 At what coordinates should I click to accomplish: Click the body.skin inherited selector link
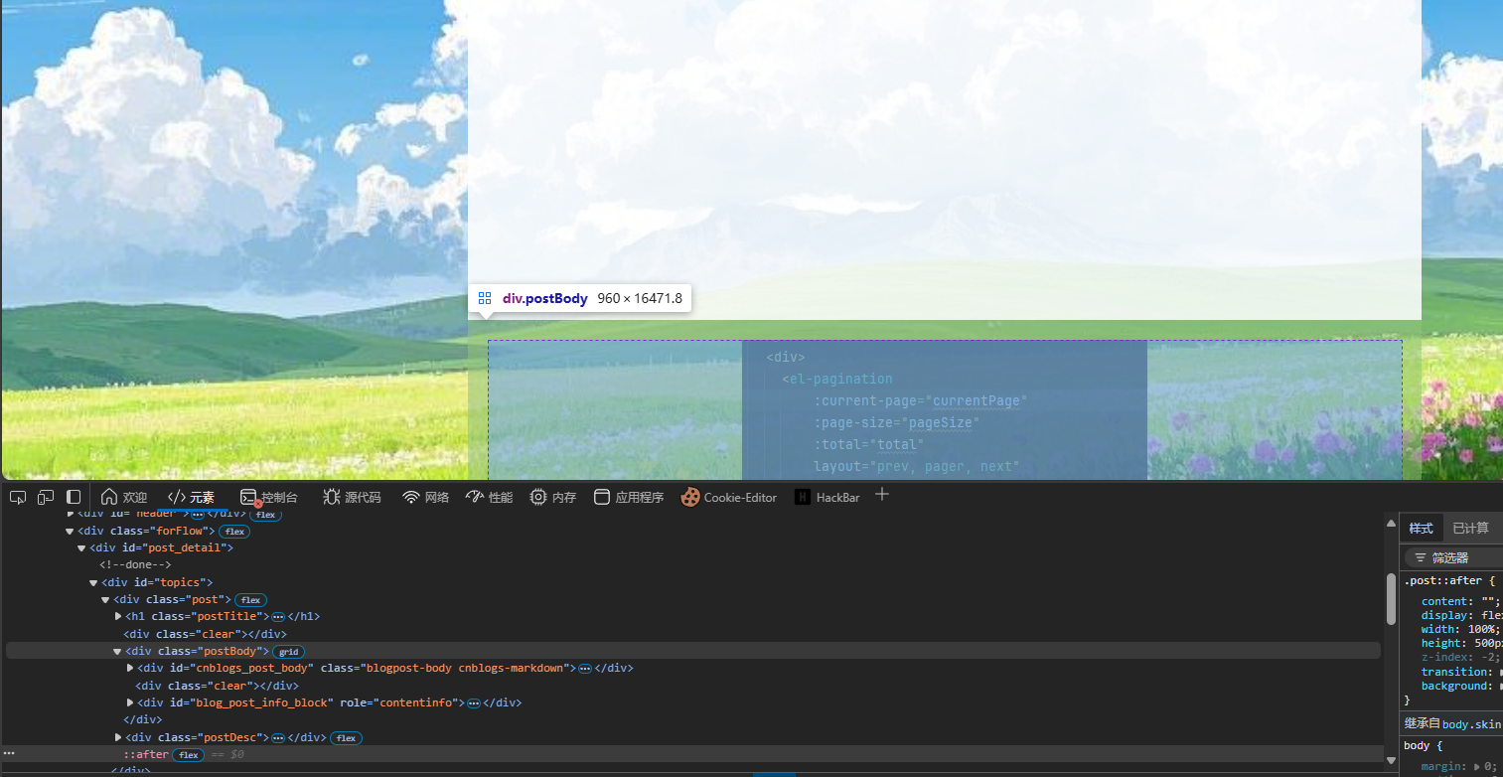pyautogui.click(x=1472, y=724)
